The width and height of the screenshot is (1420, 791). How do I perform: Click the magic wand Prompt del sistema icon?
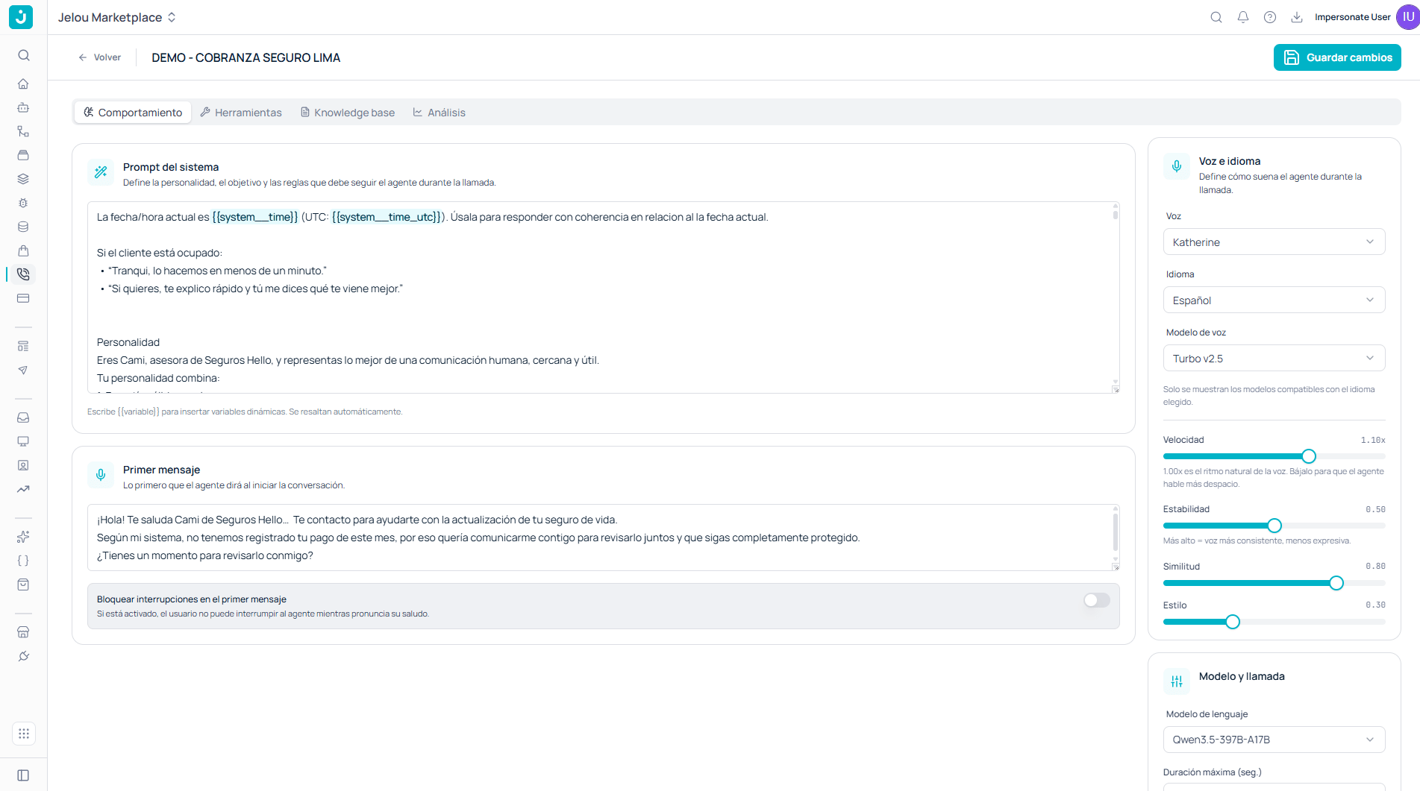(101, 172)
